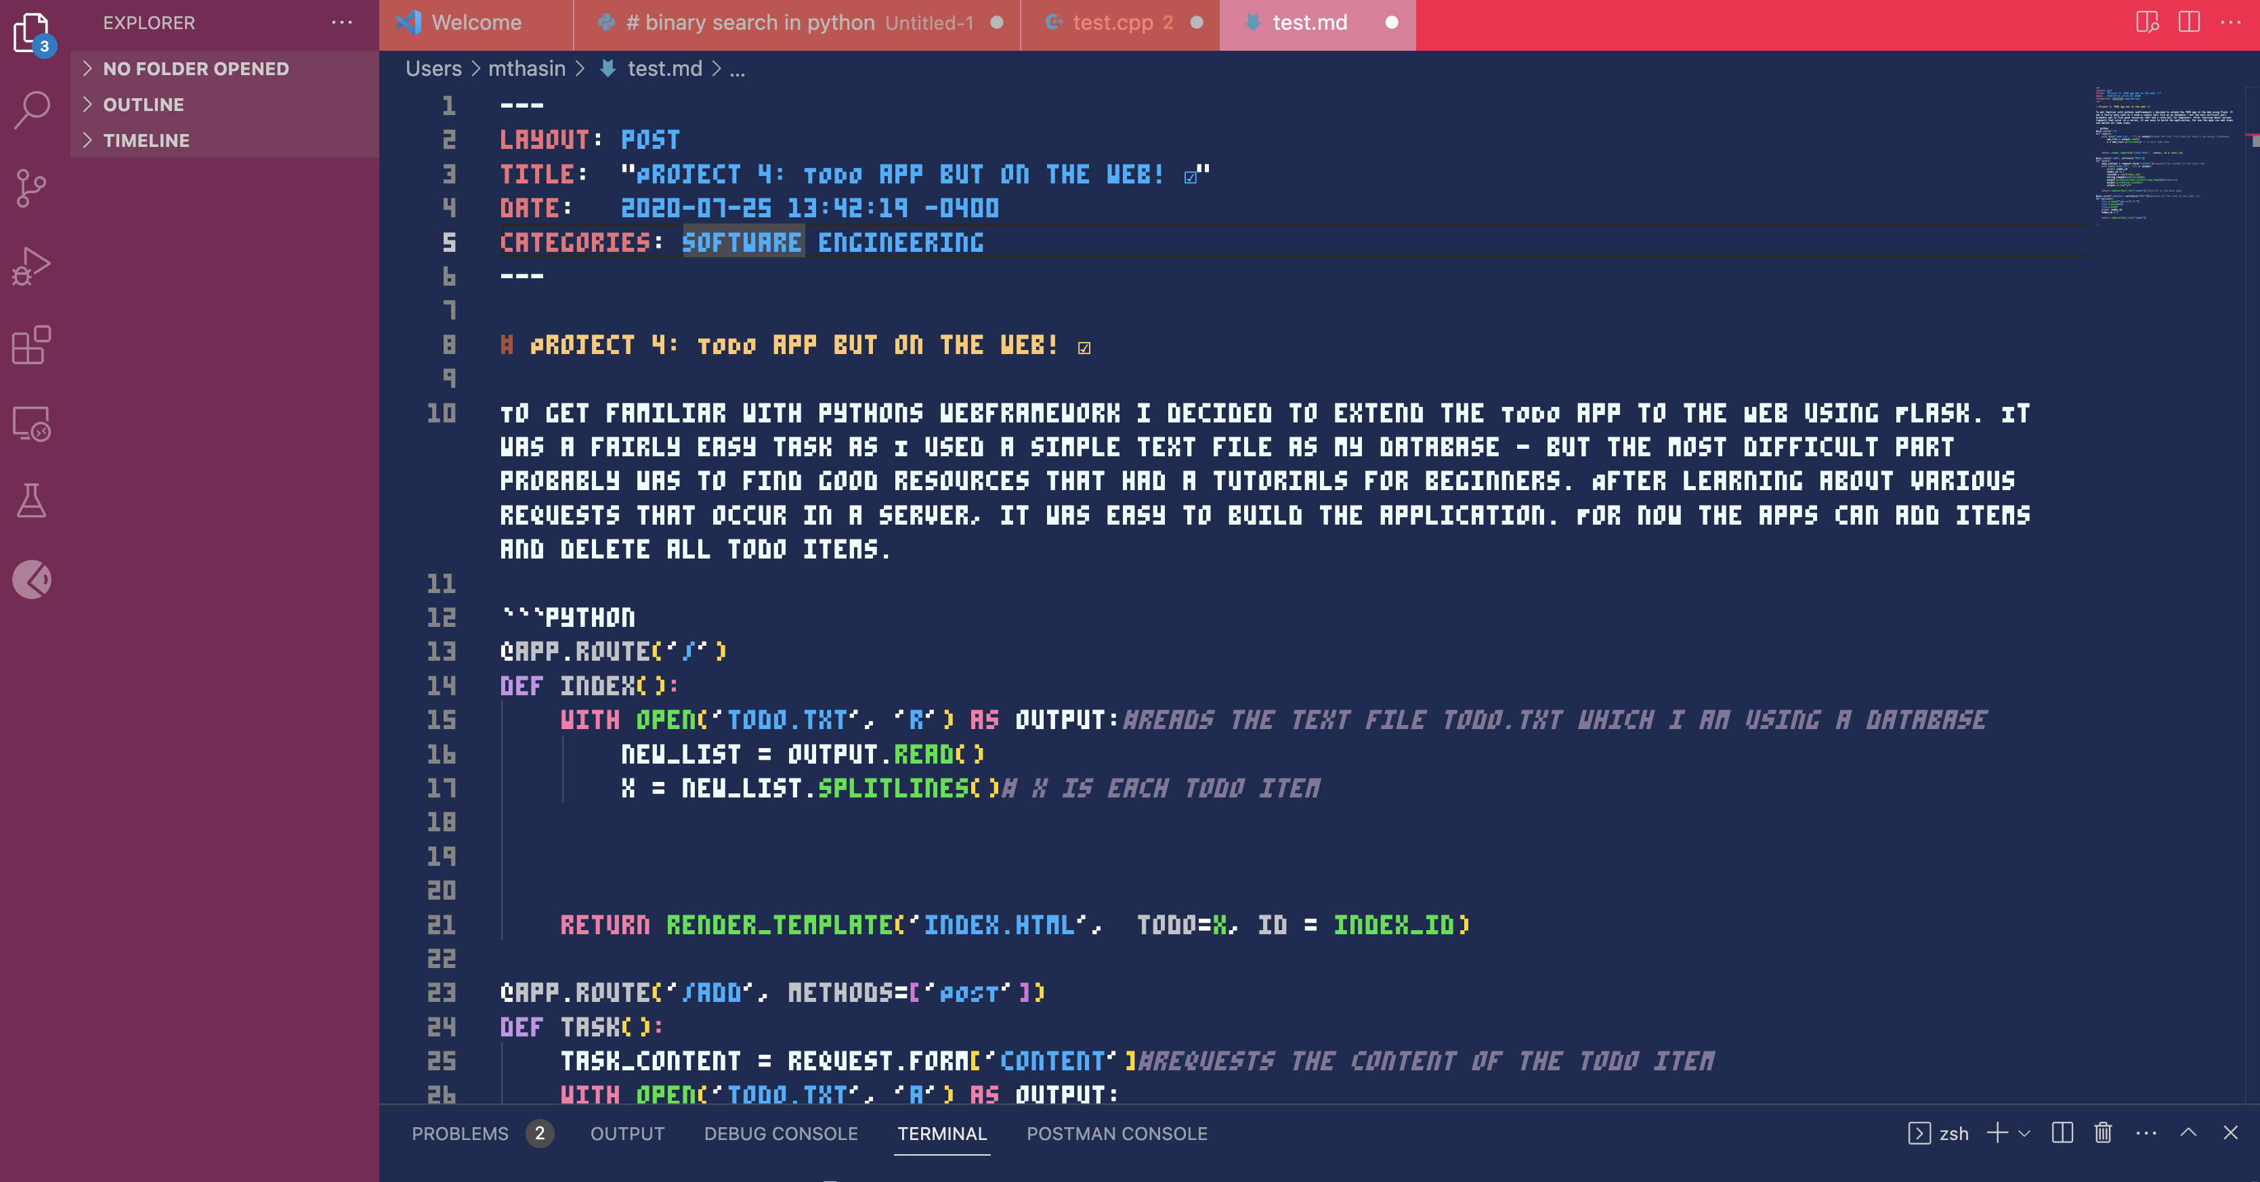Open the Debug Console panel tab

click(781, 1134)
